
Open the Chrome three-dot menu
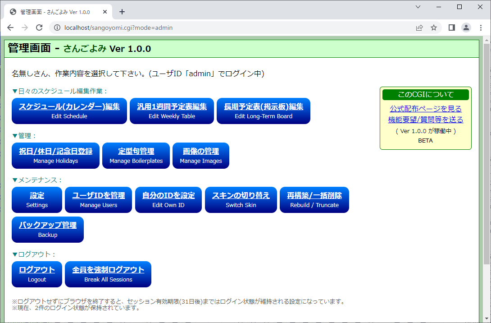tap(481, 28)
